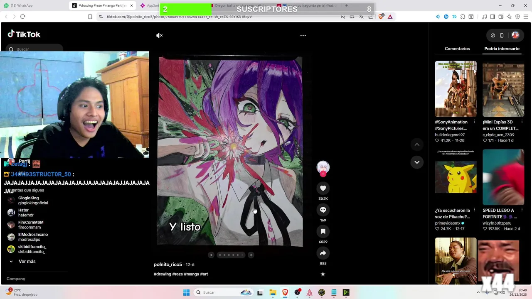Open the Pikachu recommended video thumbnail
The width and height of the screenshot is (532, 299).
click(456, 177)
